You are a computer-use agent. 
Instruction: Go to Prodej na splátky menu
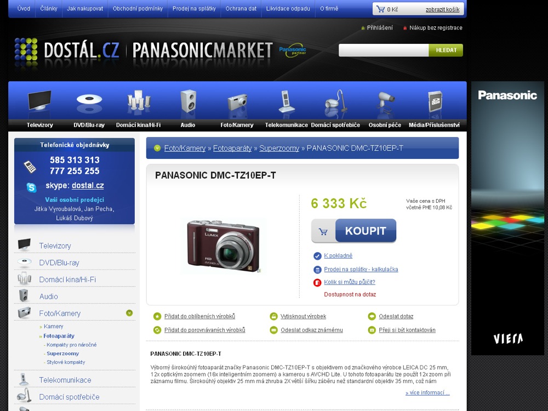point(194,9)
